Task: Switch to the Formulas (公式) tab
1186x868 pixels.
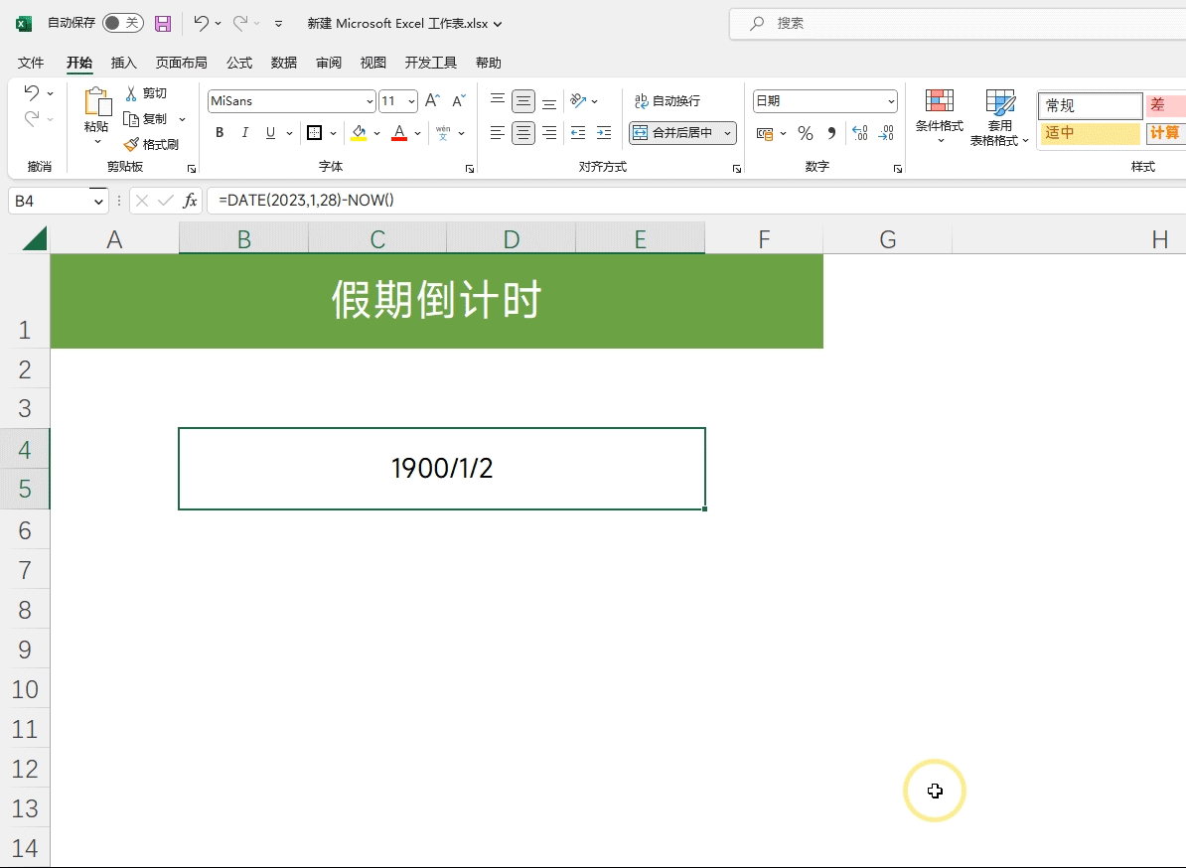Action: [239, 63]
